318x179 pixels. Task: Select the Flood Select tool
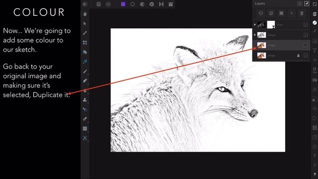click(85, 62)
